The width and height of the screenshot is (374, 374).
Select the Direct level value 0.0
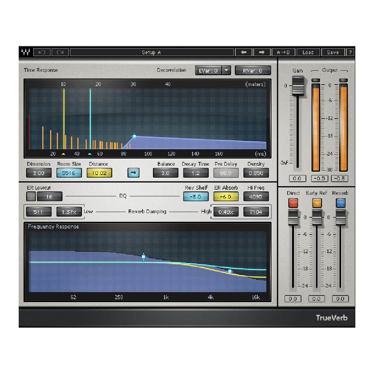click(x=293, y=298)
